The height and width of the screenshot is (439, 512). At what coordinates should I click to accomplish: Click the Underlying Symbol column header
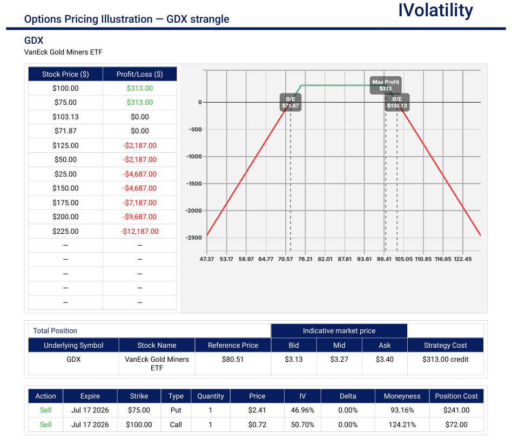point(73,345)
